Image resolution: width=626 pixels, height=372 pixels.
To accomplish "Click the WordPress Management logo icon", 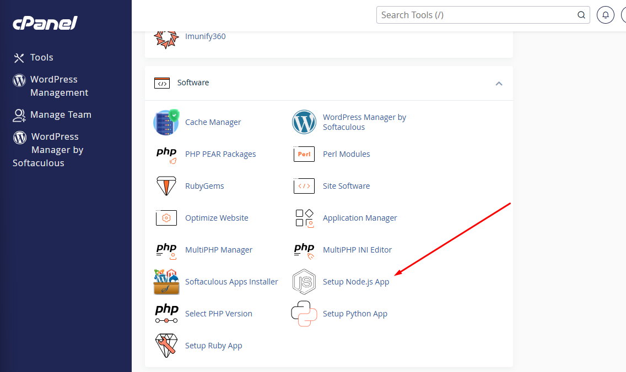I will [x=19, y=80].
